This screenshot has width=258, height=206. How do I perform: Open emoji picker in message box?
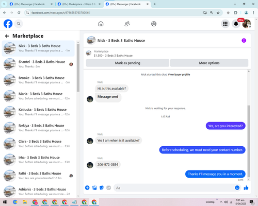[x=237, y=187]
